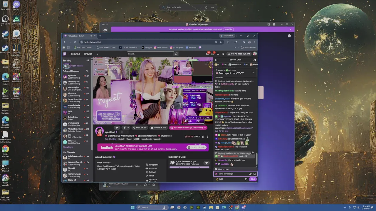Open Twitch top nav more-options dots

pos(98,54)
